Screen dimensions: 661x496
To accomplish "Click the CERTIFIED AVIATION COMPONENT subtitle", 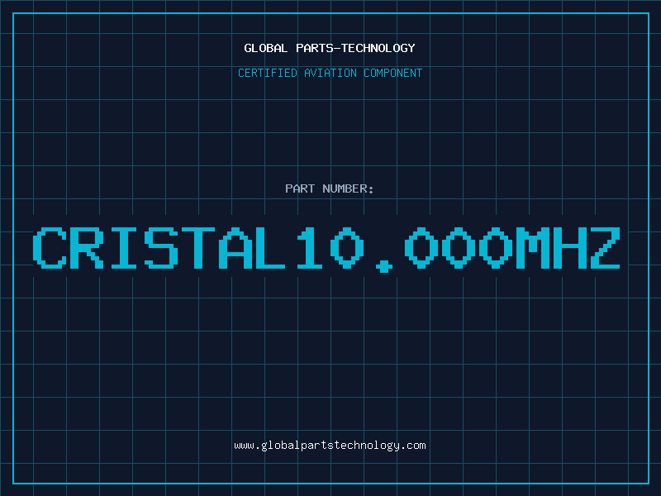I will pyautogui.click(x=330, y=73).
